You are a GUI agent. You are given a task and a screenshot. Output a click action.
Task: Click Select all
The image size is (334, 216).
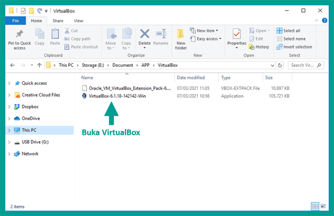288,30
